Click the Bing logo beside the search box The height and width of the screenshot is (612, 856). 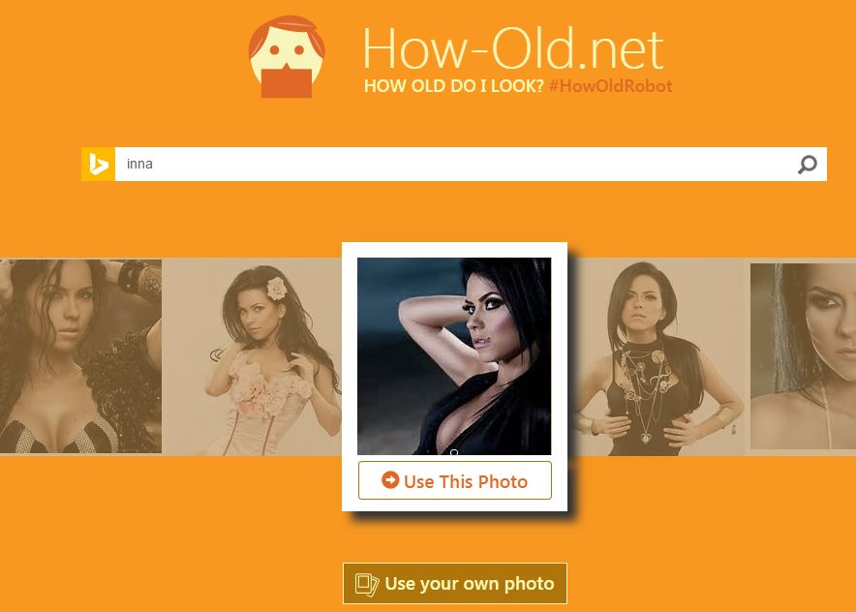(97, 164)
